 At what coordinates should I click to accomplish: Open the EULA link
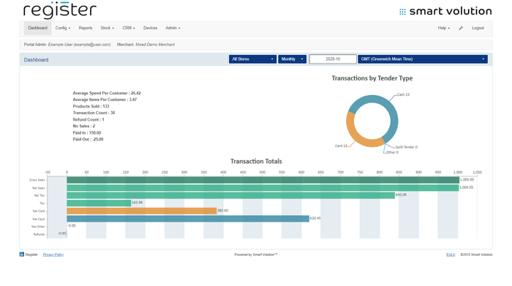[451, 255]
